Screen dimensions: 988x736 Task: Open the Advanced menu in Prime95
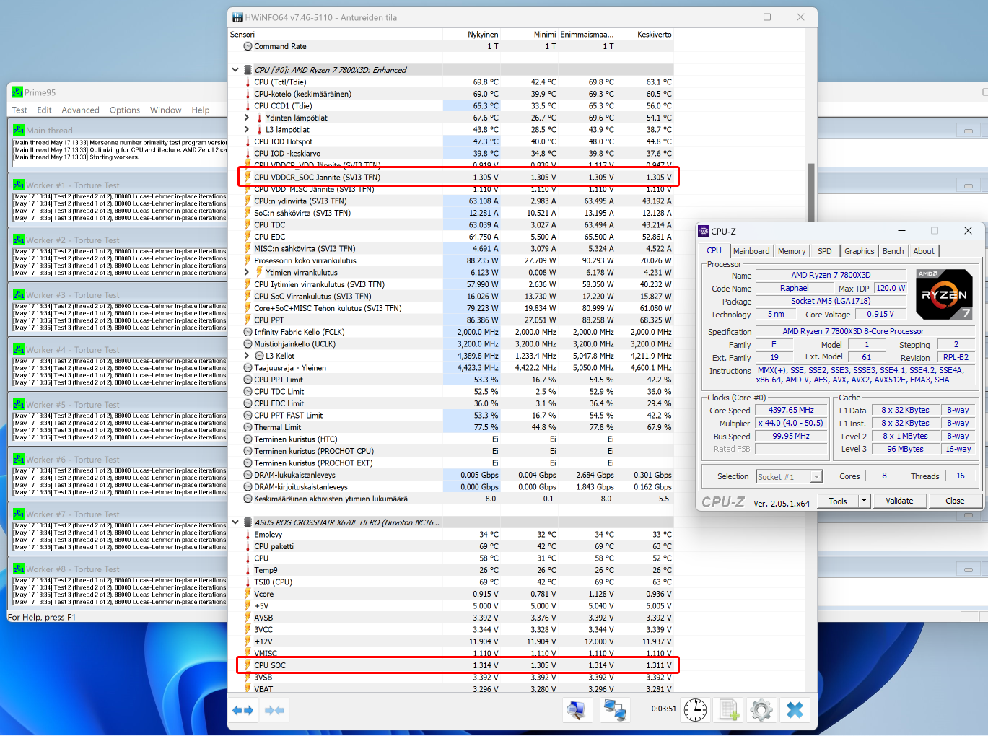point(81,110)
